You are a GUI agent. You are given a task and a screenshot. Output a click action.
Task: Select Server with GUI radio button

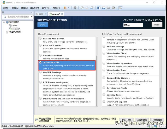[x=40, y=62]
